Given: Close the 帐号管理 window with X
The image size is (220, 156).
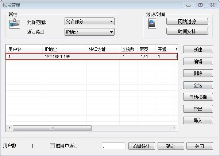Looking at the screenshot, I should [212, 5].
